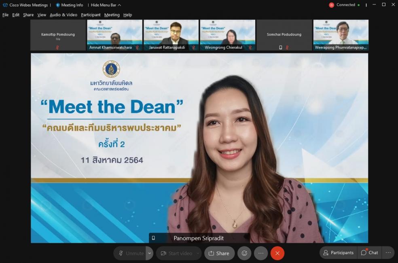The height and width of the screenshot is (263, 398).
Task: Click the panel options ellipsis next to Chat
Action: (388, 253)
